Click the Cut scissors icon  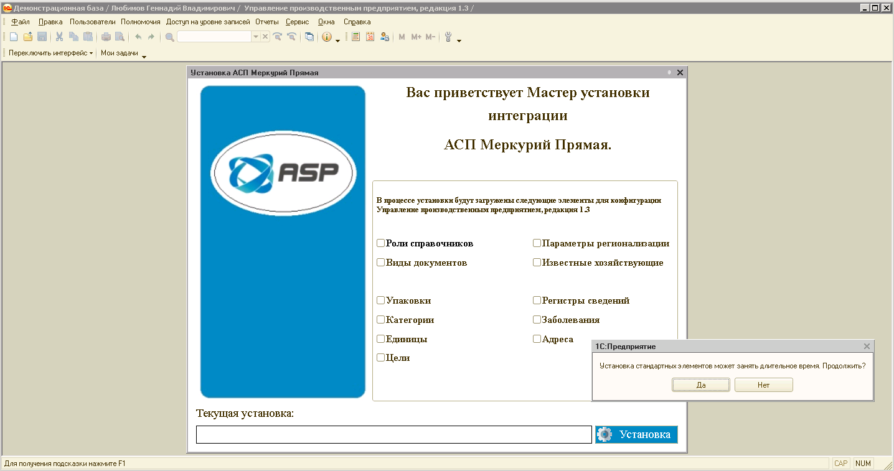click(60, 37)
